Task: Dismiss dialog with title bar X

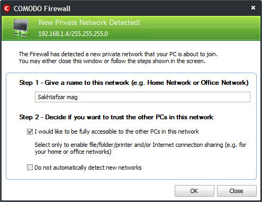Action: (253, 8)
